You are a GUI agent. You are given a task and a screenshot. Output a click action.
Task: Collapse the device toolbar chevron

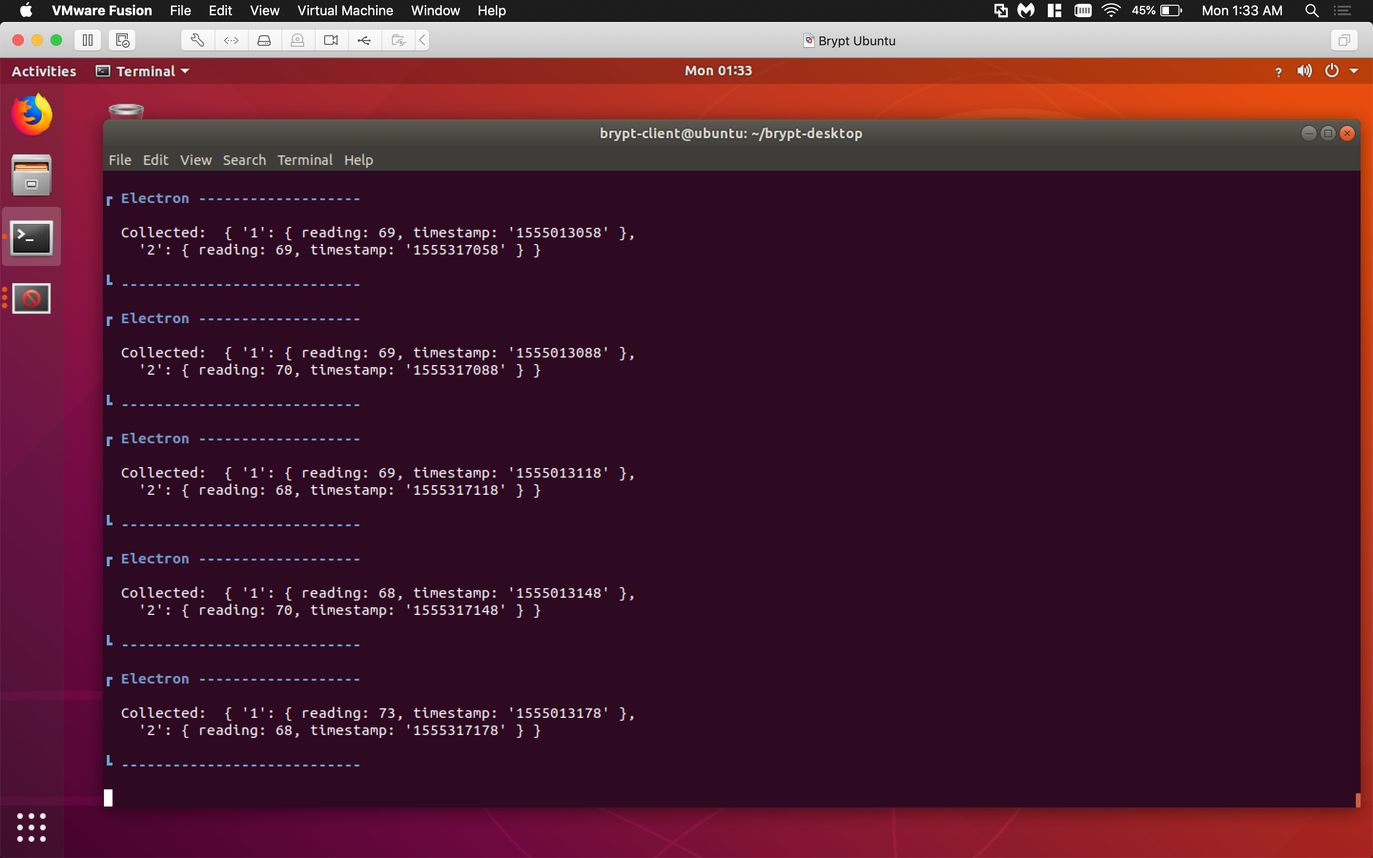click(422, 41)
